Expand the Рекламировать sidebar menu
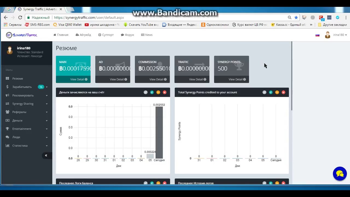The height and width of the screenshot is (197, 350). 26,95
